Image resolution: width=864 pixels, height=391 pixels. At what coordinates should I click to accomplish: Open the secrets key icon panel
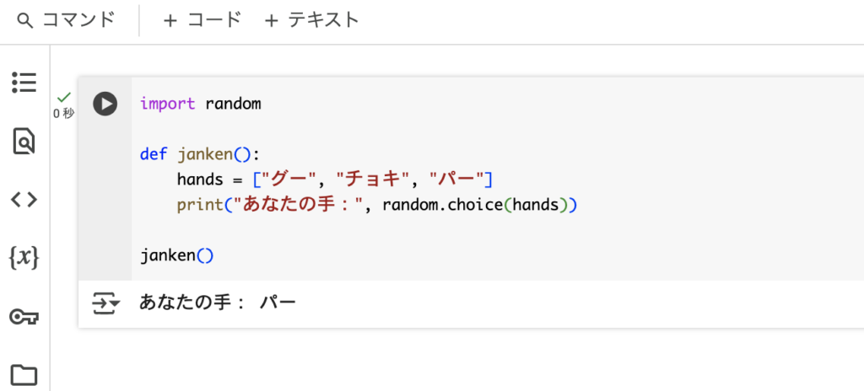click(x=24, y=317)
